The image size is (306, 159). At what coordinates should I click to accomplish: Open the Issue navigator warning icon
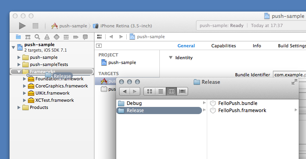pyautogui.click(x=47, y=37)
